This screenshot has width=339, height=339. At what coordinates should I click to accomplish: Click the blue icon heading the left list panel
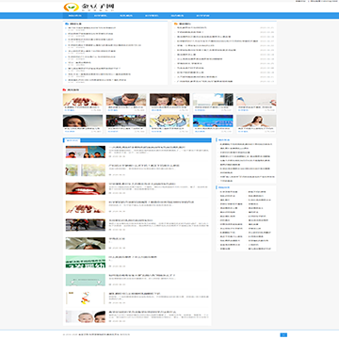pos(67,24)
